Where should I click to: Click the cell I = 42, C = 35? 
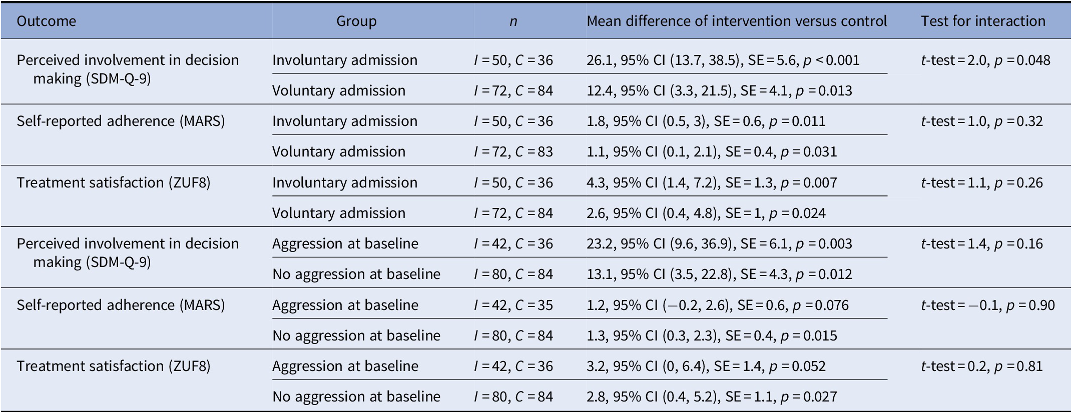coord(513,305)
